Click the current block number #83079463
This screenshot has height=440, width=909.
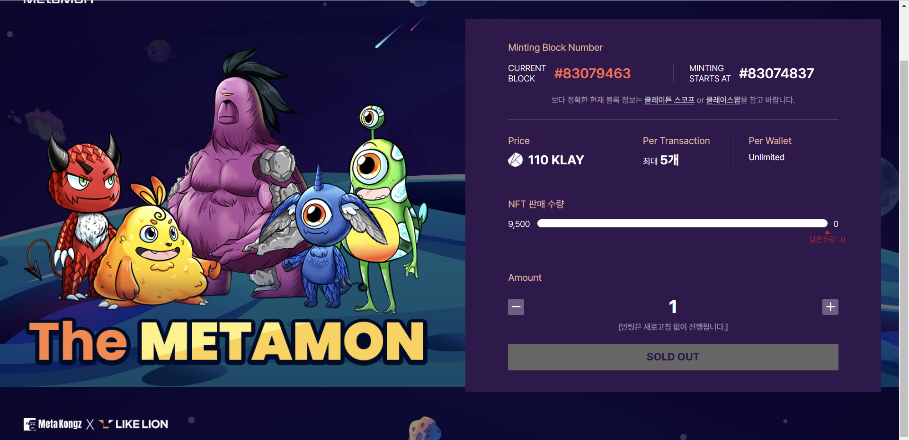point(592,73)
